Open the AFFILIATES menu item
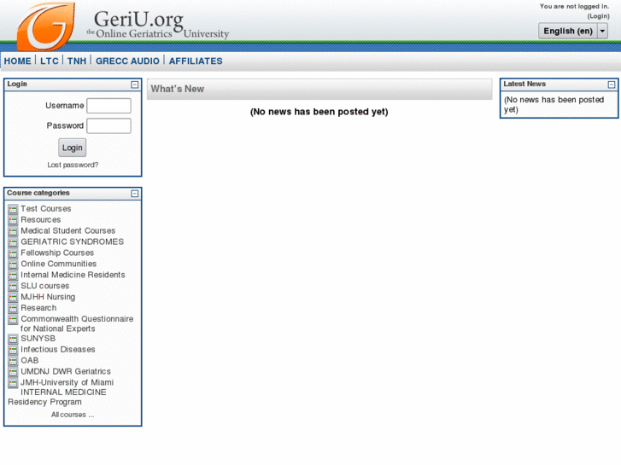This screenshot has width=621, height=465. pyautogui.click(x=196, y=61)
